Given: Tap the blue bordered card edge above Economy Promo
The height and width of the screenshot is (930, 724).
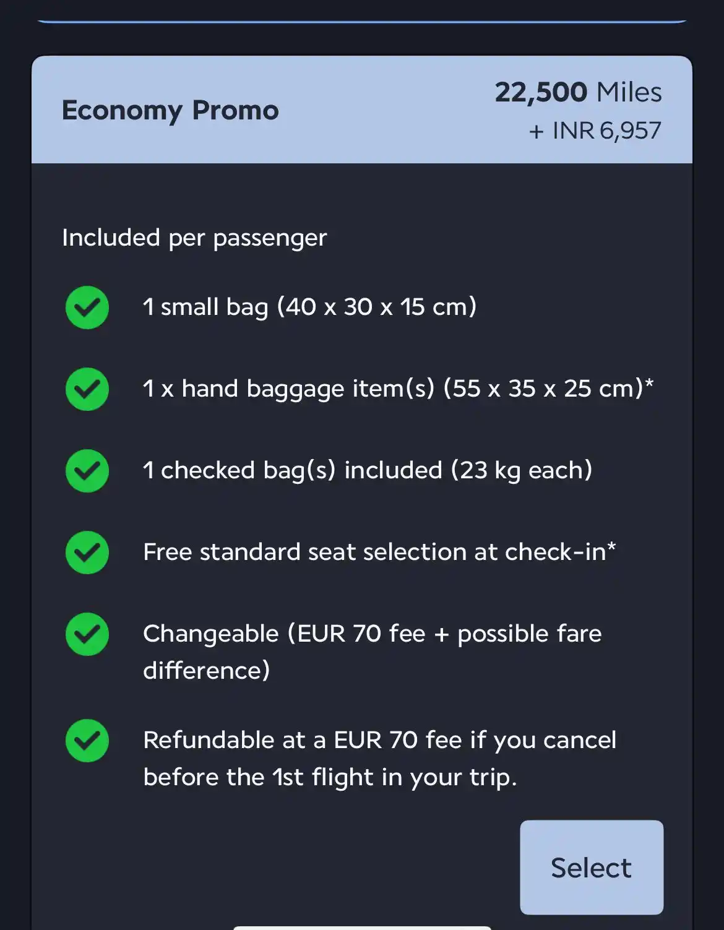Looking at the screenshot, I should tap(362, 22).
